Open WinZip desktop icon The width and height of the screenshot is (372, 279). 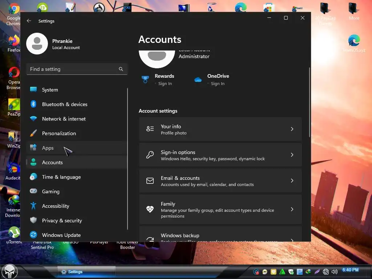point(14,140)
